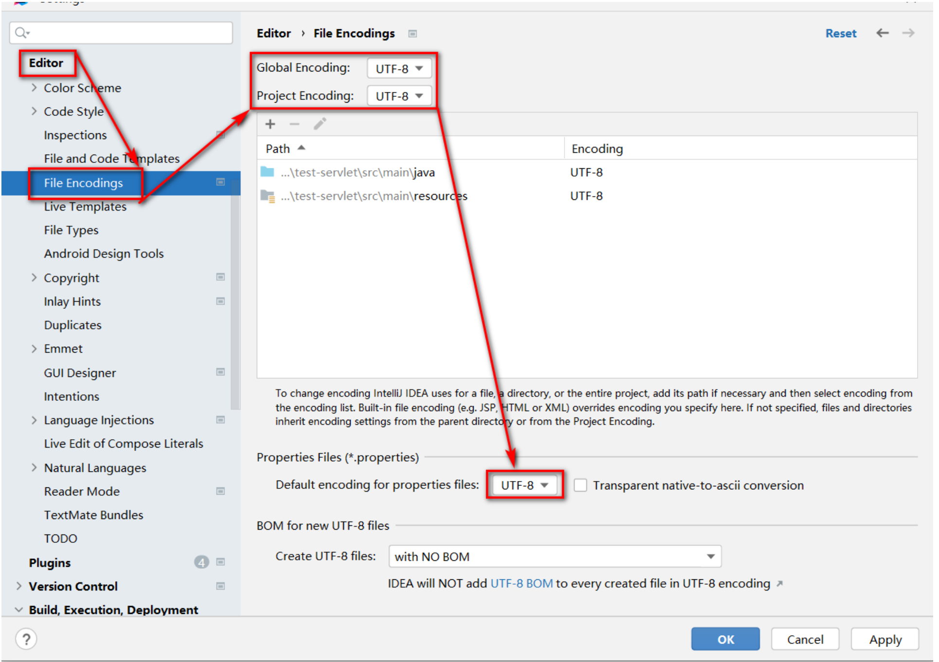The height and width of the screenshot is (662, 939).
Task: Click project marker icon on Inlay Hints row
Action: 221,302
